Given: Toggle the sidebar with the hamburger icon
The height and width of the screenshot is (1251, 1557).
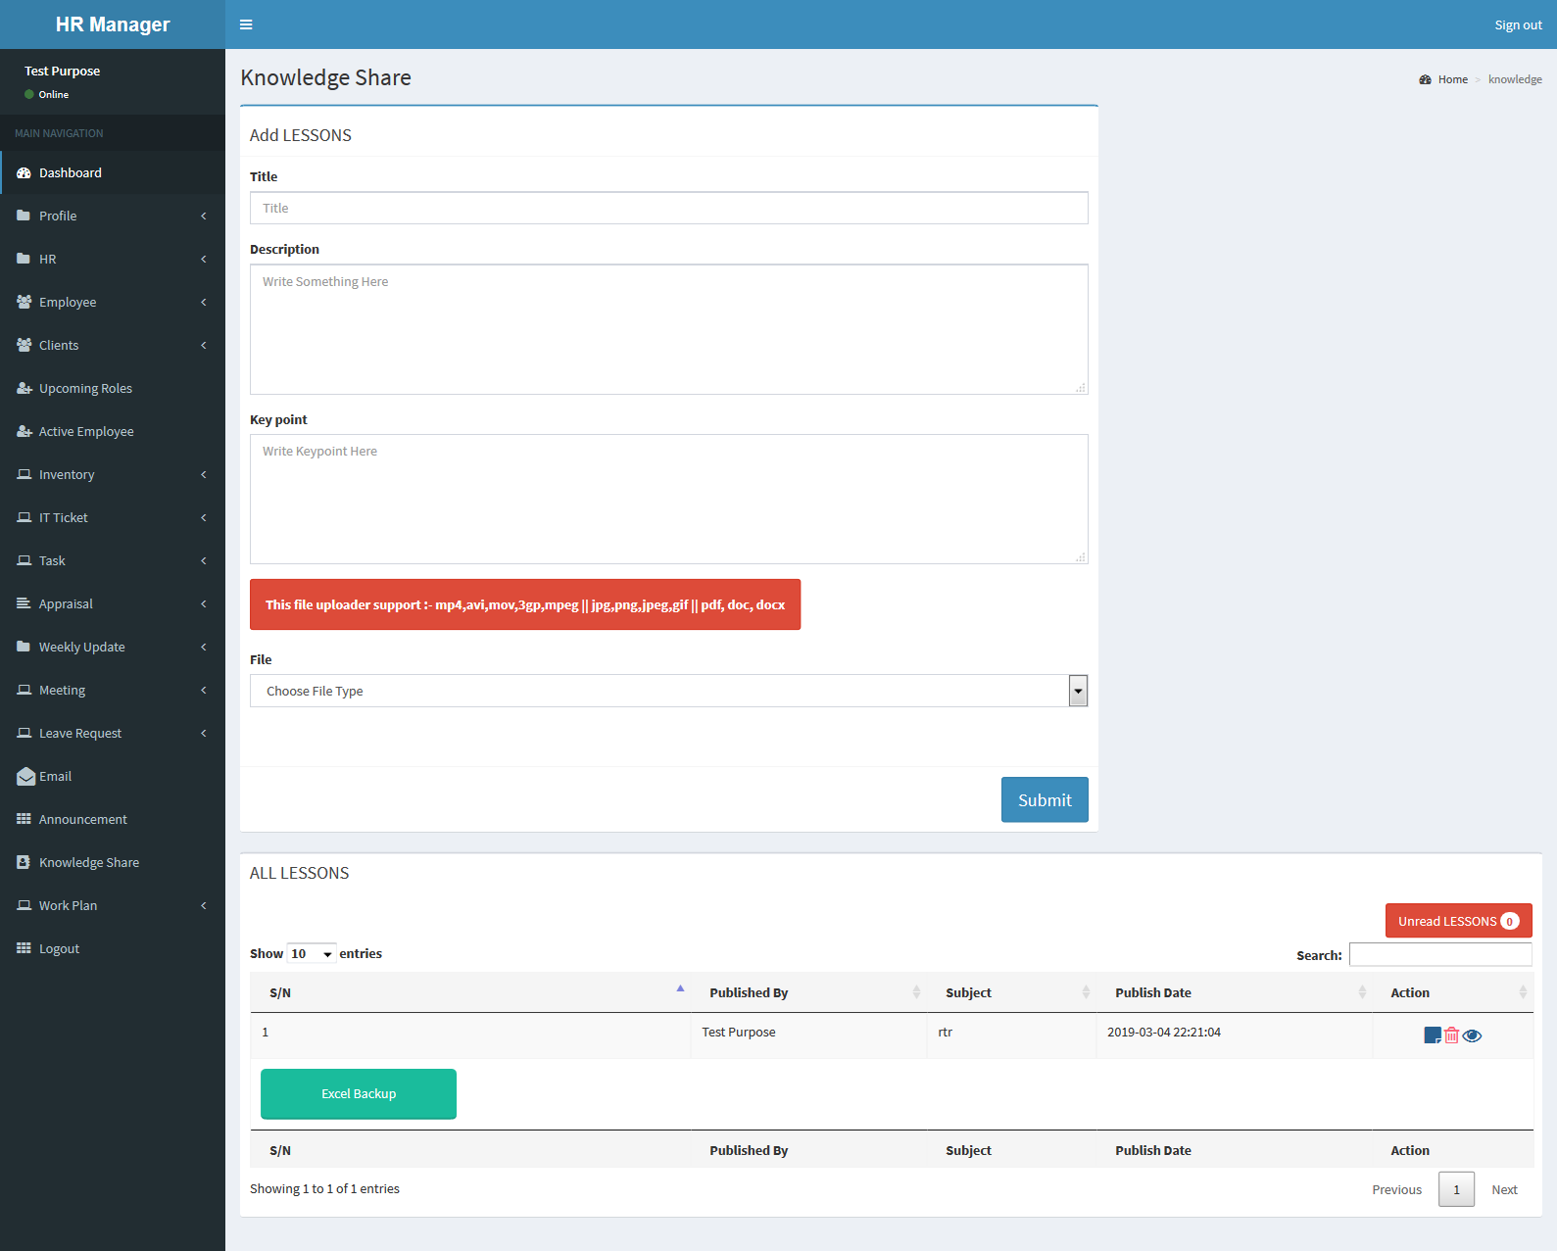Looking at the screenshot, I should [246, 24].
